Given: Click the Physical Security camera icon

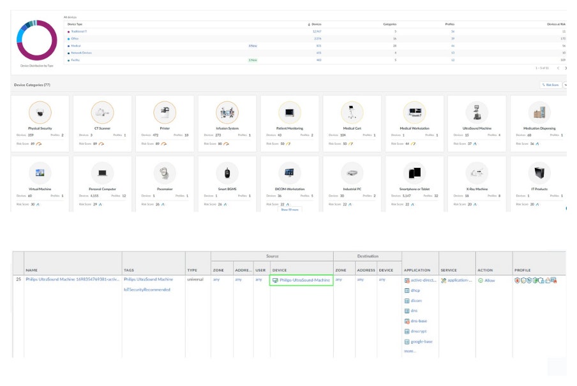Looking at the screenshot, I should [40, 113].
